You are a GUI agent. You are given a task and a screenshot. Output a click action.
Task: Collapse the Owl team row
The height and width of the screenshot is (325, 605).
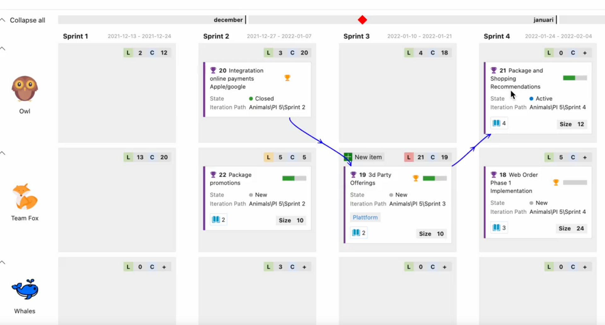pos(3,48)
